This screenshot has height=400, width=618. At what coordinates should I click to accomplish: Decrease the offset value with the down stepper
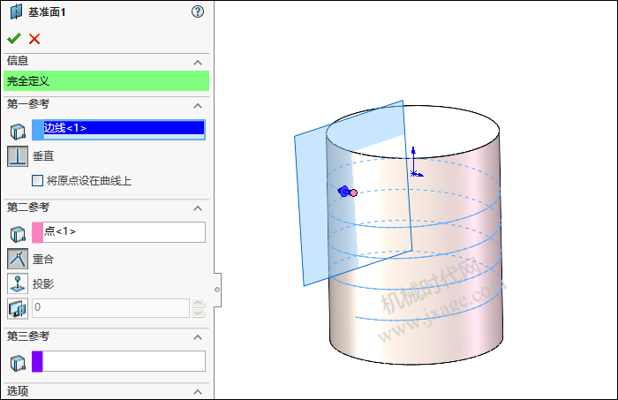198,313
